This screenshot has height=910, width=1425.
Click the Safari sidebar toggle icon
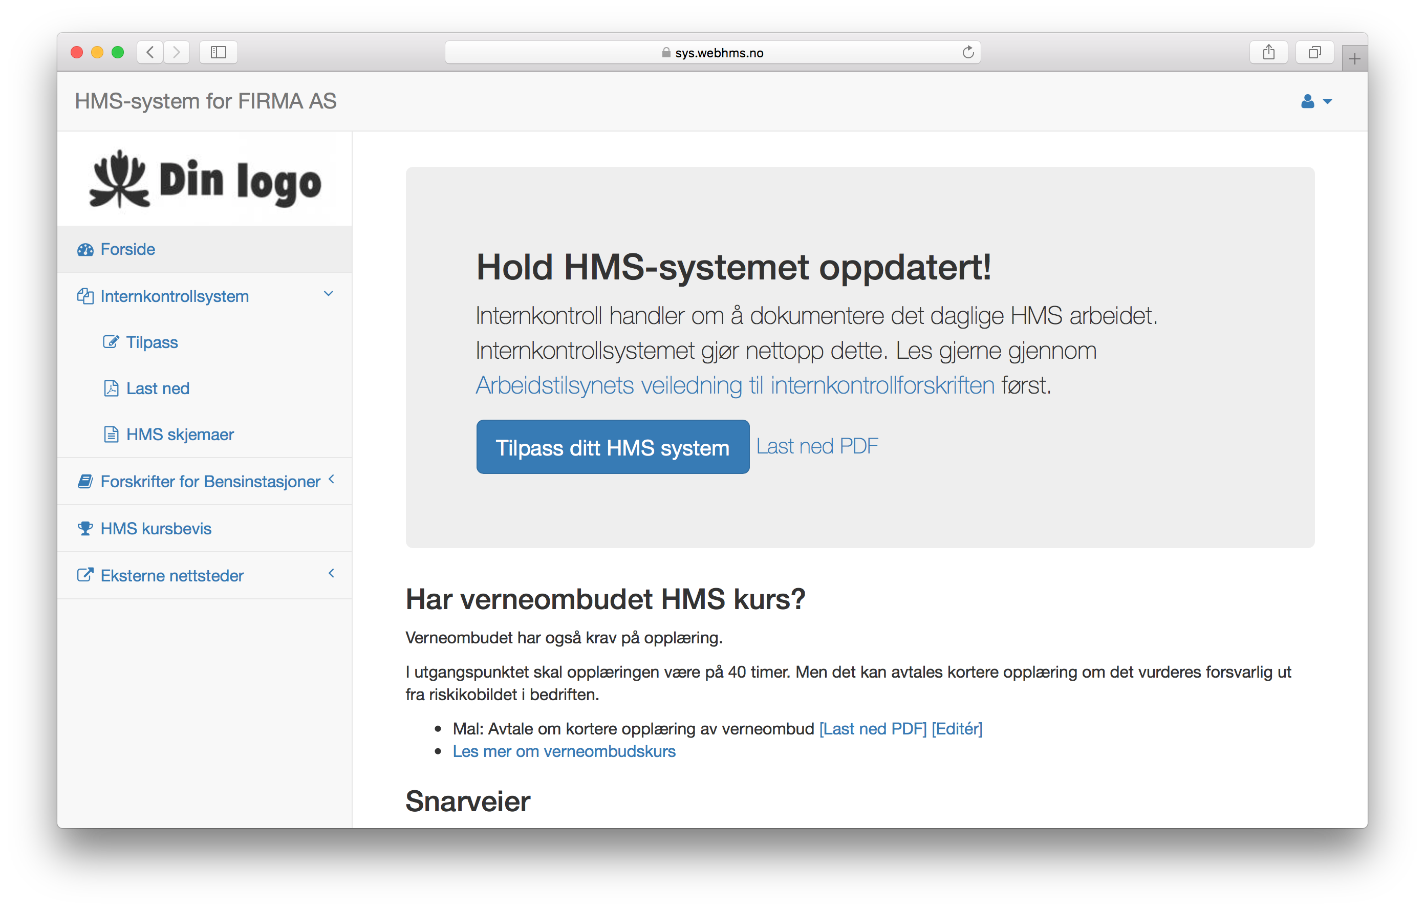(x=219, y=53)
